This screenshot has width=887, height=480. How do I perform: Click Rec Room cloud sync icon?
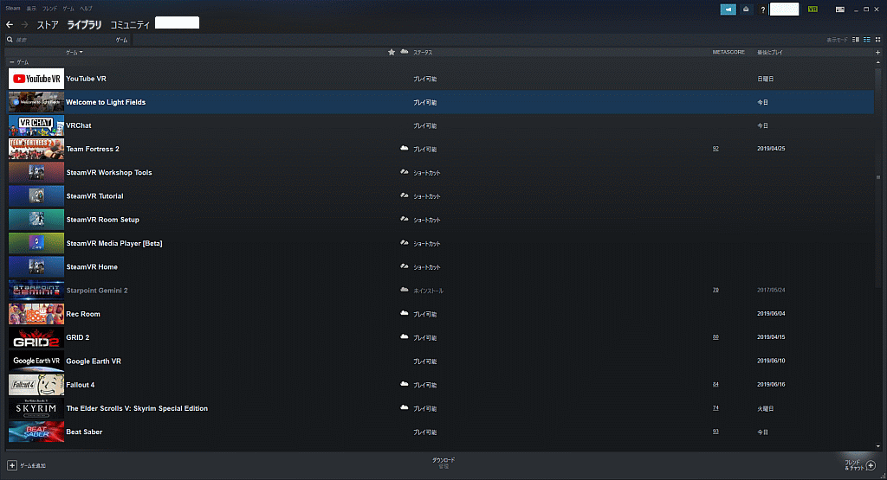pyautogui.click(x=404, y=313)
